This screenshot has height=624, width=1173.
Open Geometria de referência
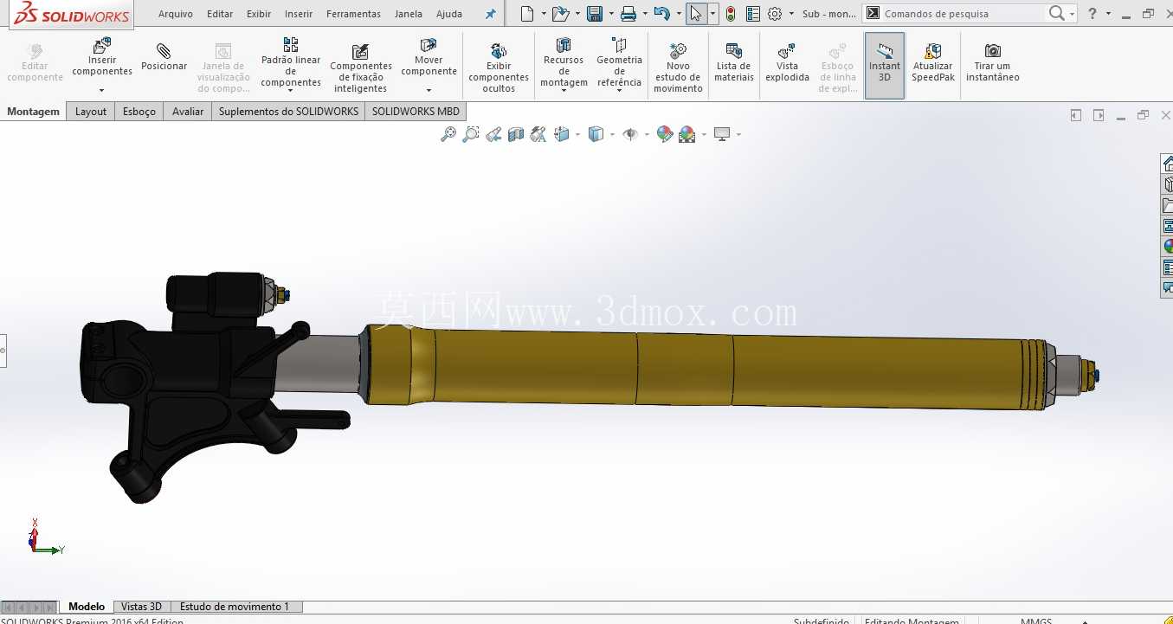coord(619,62)
